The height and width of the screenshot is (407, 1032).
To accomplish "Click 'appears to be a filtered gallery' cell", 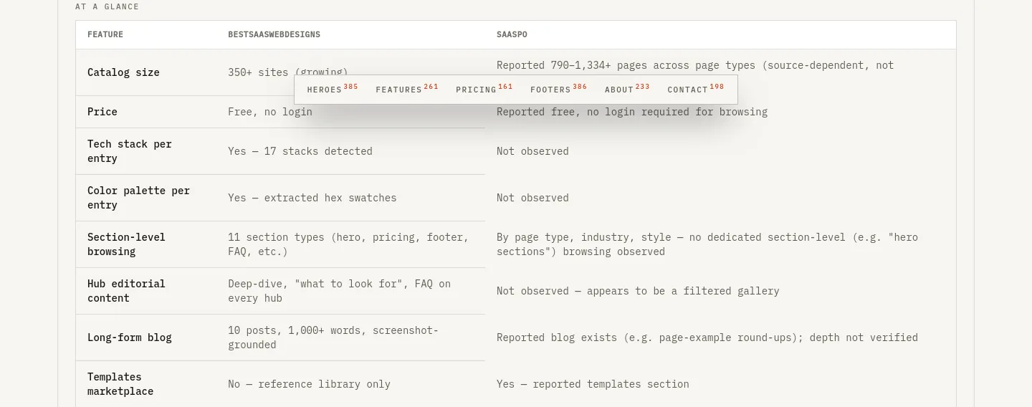I will (638, 291).
